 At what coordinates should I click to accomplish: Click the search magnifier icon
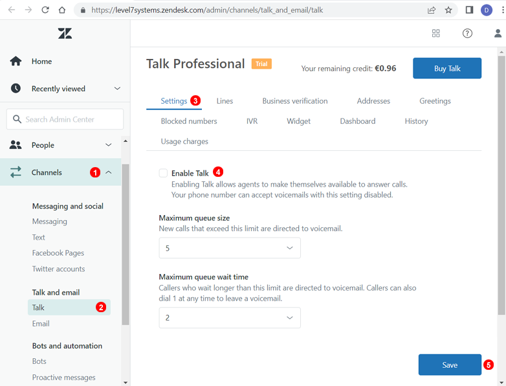point(17,119)
